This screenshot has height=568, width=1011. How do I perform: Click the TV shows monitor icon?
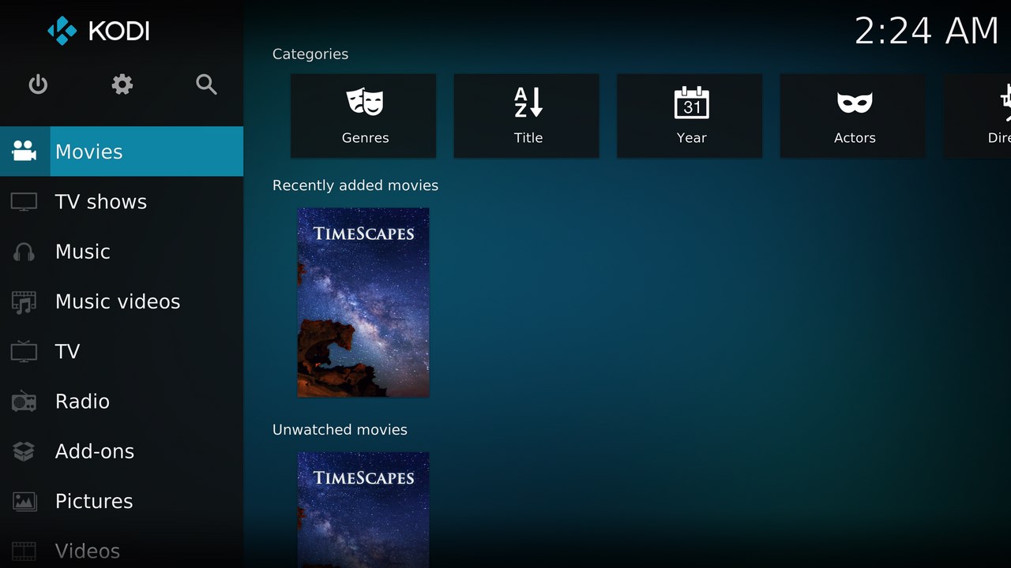click(x=24, y=201)
